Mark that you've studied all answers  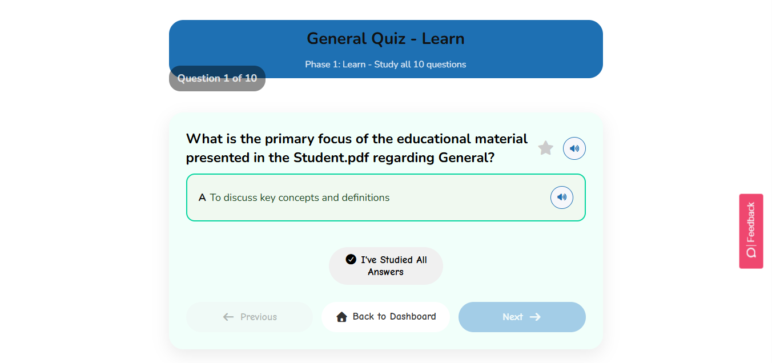[385, 265]
